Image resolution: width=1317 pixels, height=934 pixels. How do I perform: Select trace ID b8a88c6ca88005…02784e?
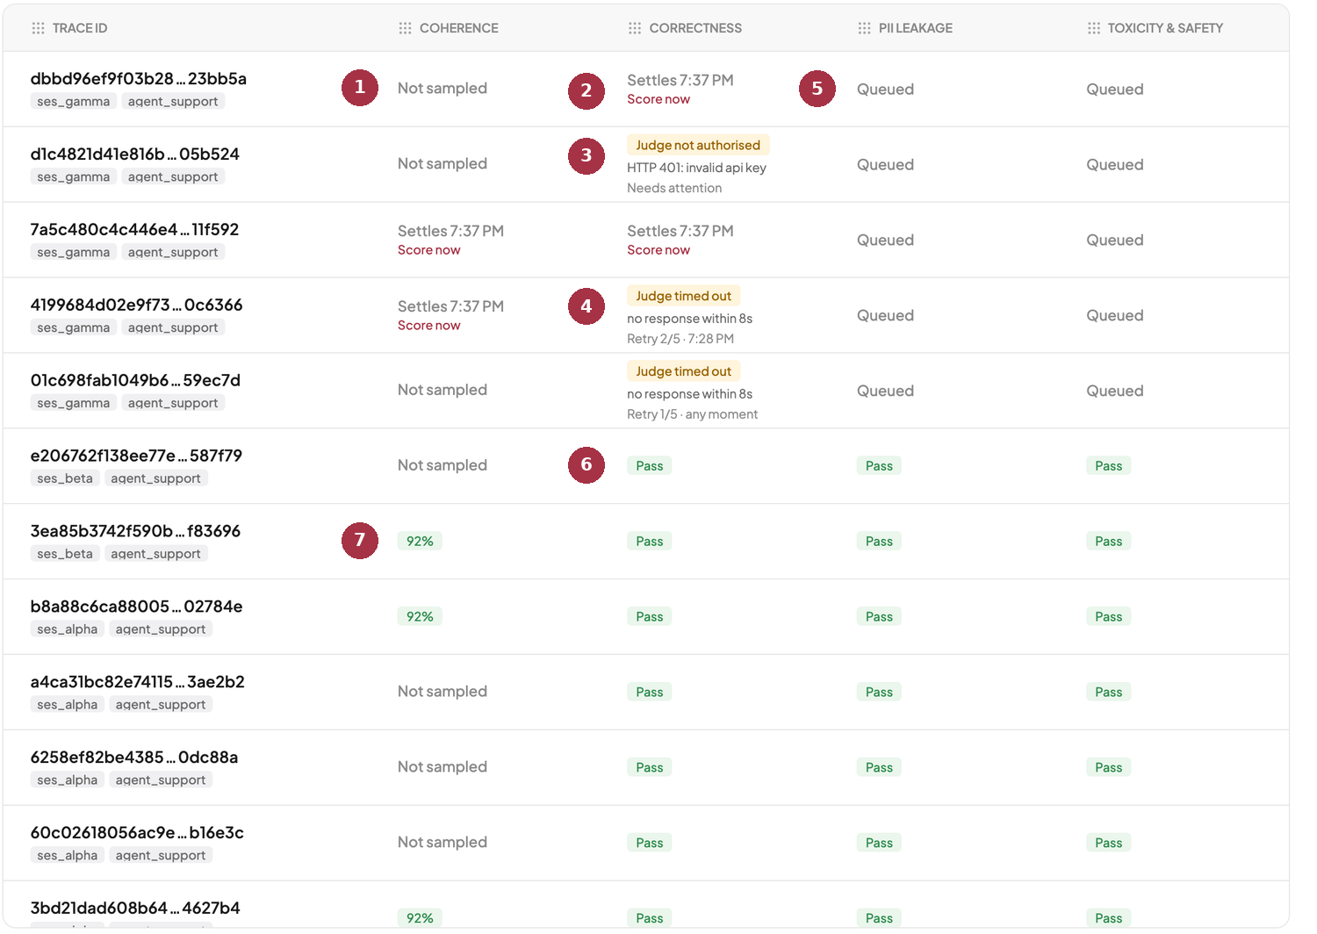[x=136, y=607]
